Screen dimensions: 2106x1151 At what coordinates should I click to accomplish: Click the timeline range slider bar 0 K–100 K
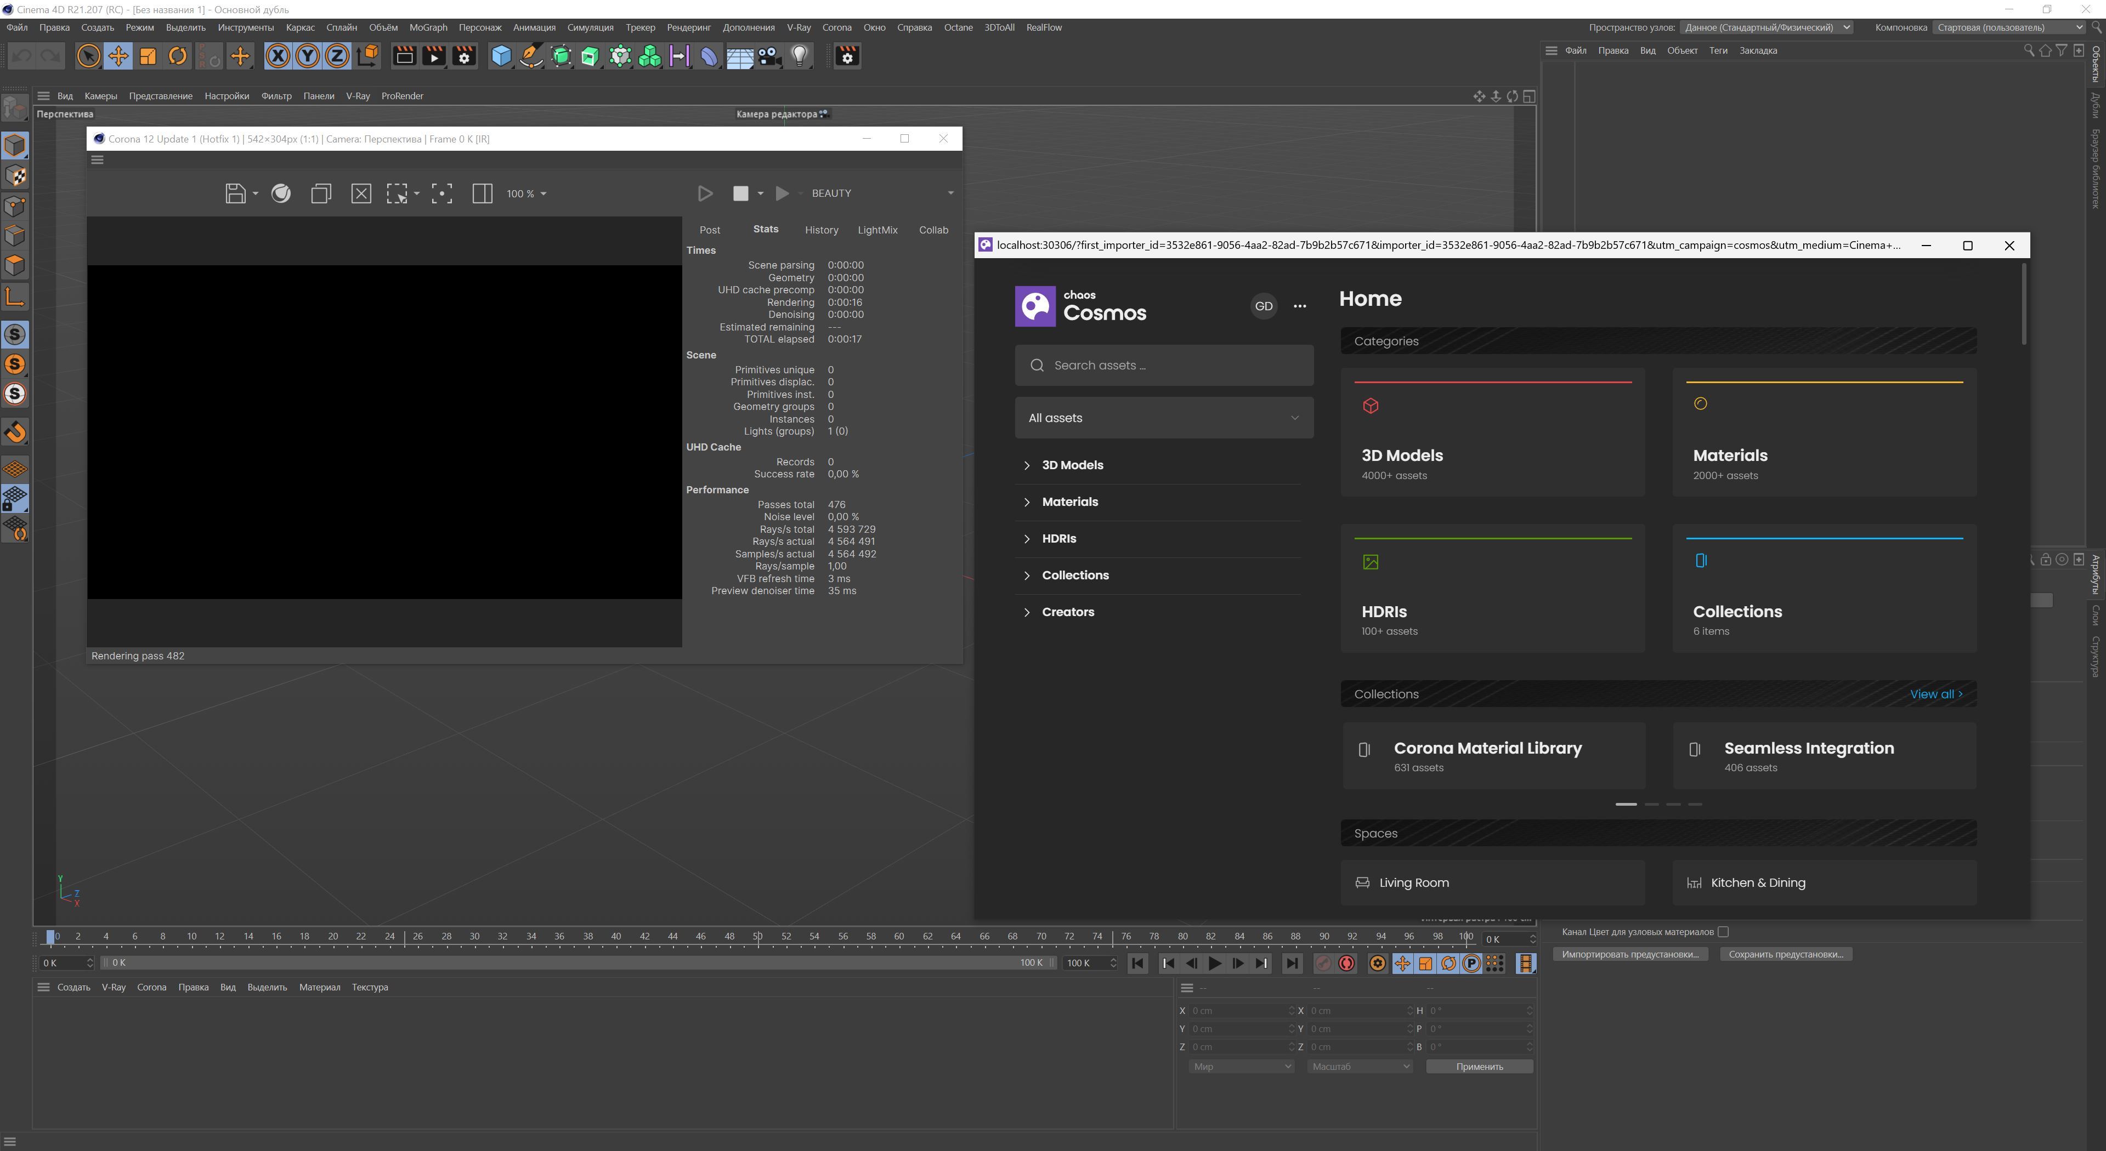pos(579,964)
